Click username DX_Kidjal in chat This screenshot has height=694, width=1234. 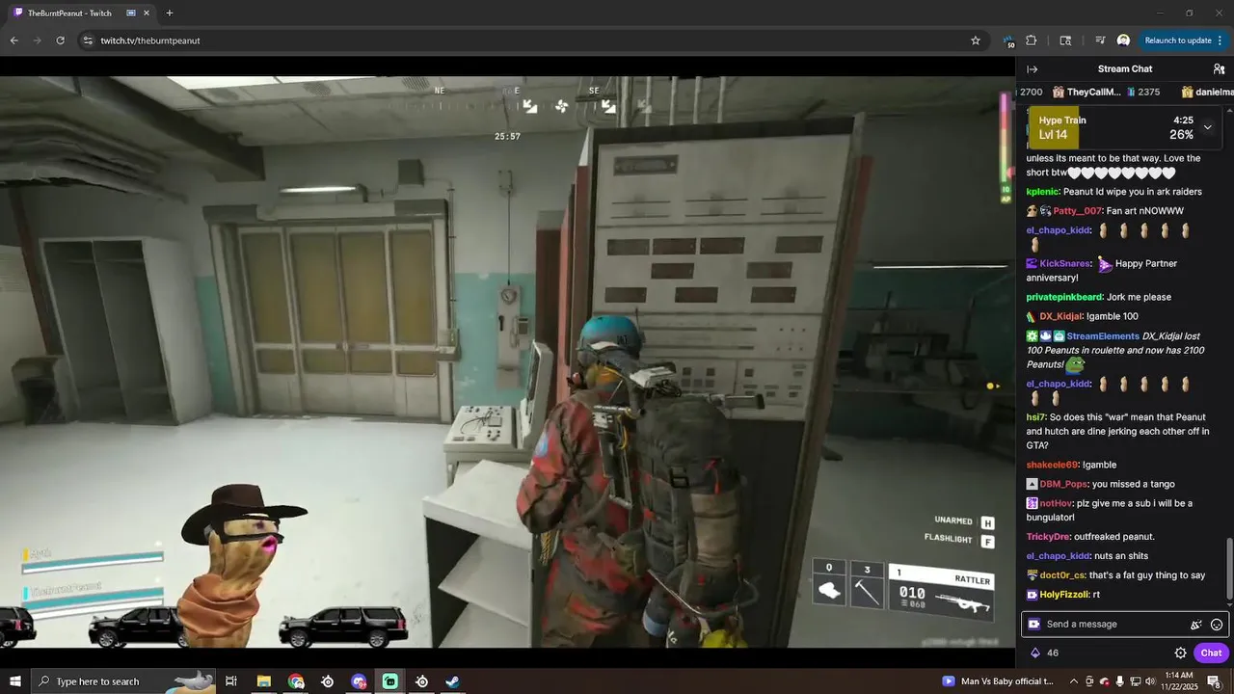[1060, 316]
